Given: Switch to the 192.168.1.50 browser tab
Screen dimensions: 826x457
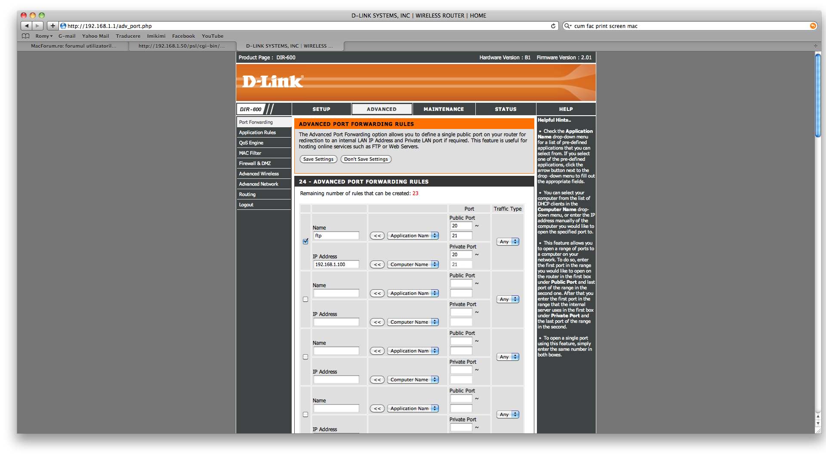Looking at the screenshot, I should pos(182,46).
